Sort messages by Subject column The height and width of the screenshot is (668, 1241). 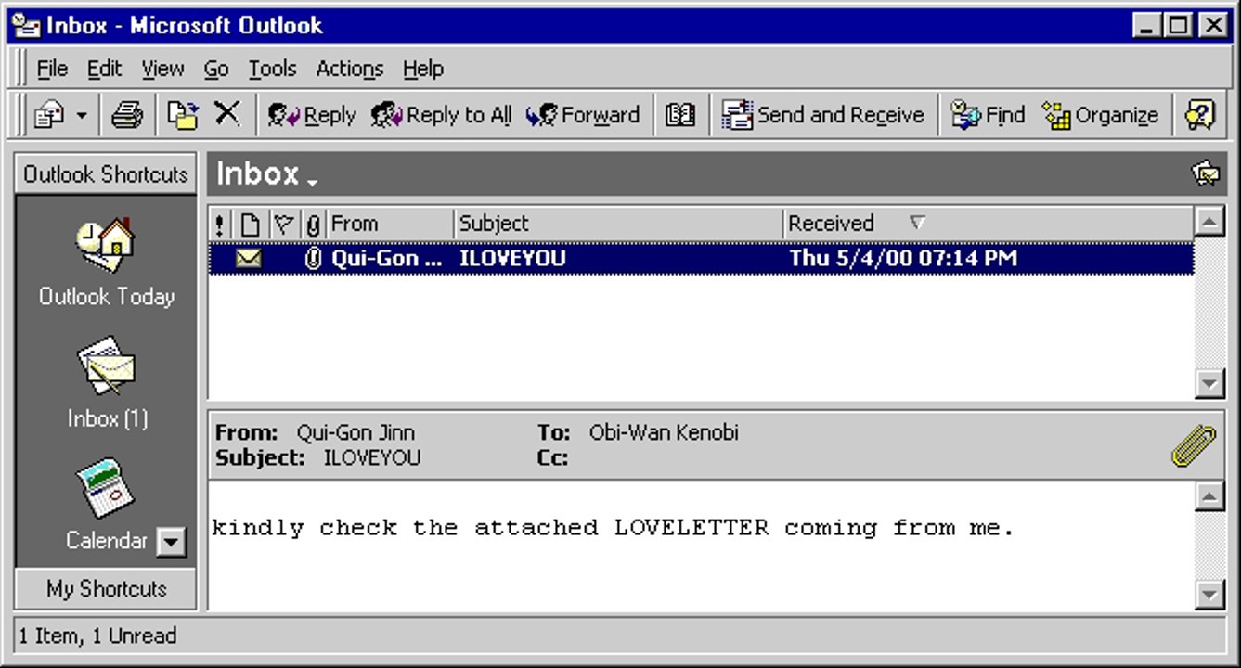coord(618,224)
